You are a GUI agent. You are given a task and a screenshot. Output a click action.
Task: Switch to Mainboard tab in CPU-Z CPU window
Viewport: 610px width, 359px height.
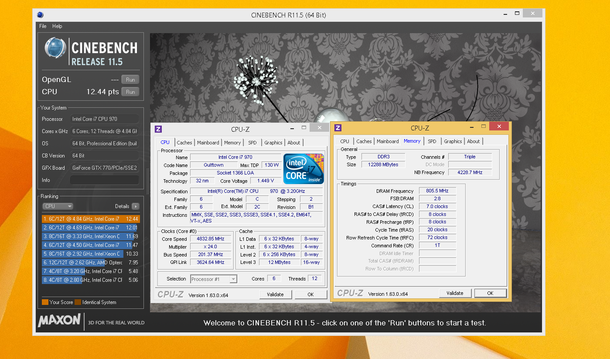(x=208, y=143)
